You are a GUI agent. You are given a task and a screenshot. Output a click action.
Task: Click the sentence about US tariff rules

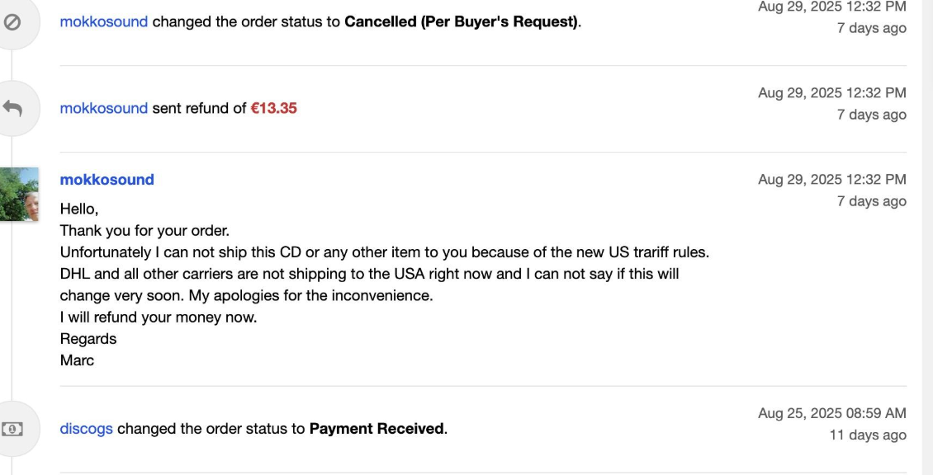385,252
